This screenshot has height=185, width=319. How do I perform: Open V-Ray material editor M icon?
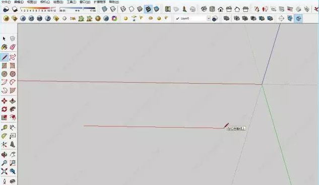(x=7, y=19)
